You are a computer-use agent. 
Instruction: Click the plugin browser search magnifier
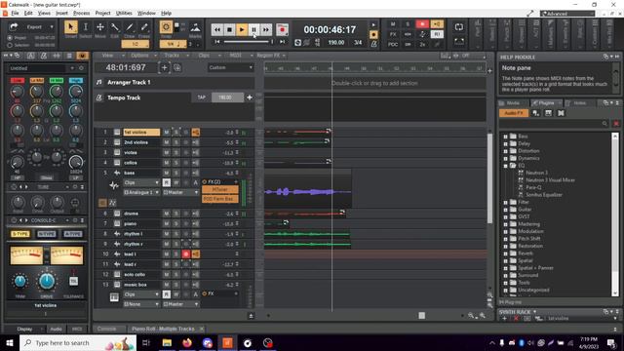[604, 124]
